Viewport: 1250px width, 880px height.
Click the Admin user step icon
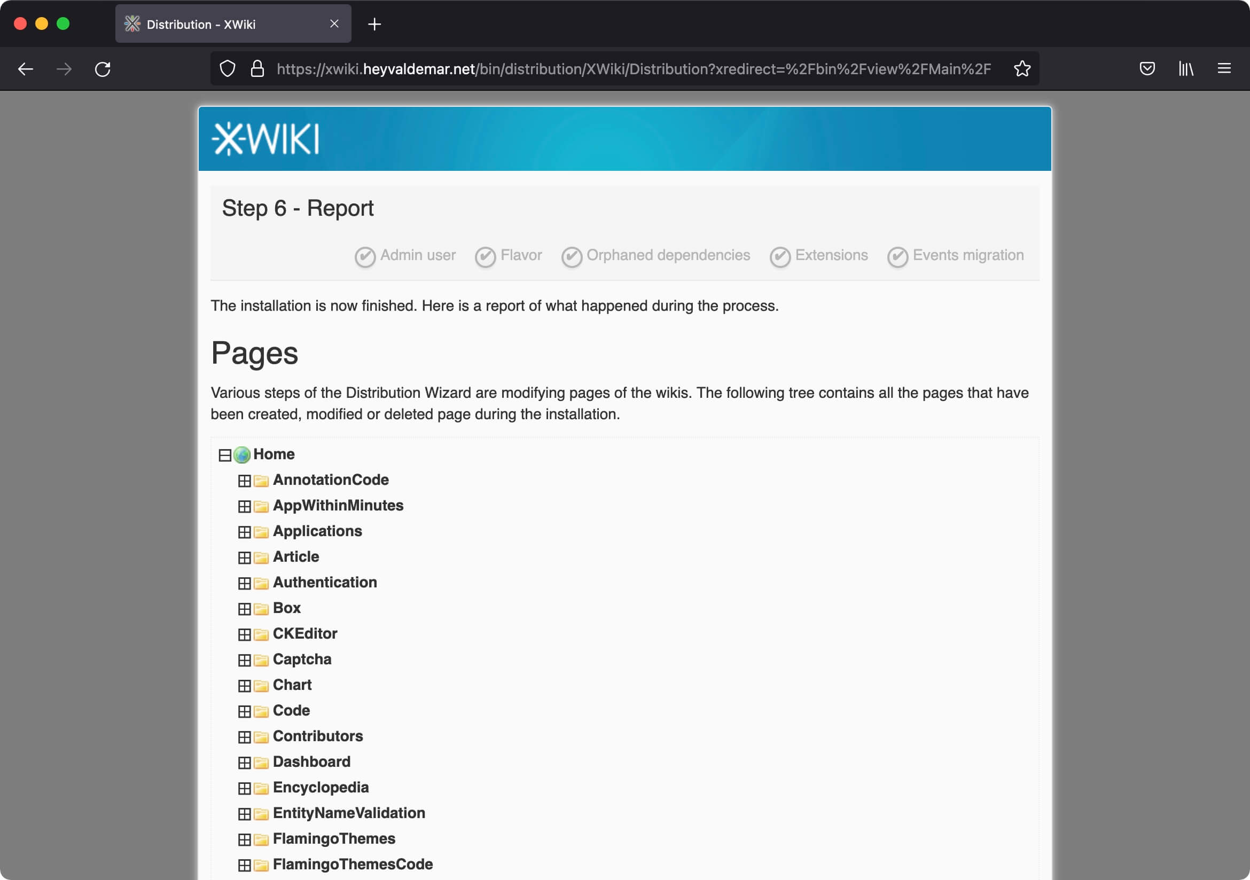[x=365, y=256]
